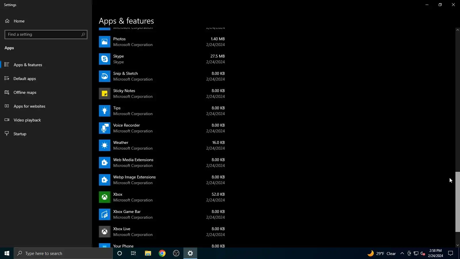Open OBS Studio from taskbar

coord(176,253)
